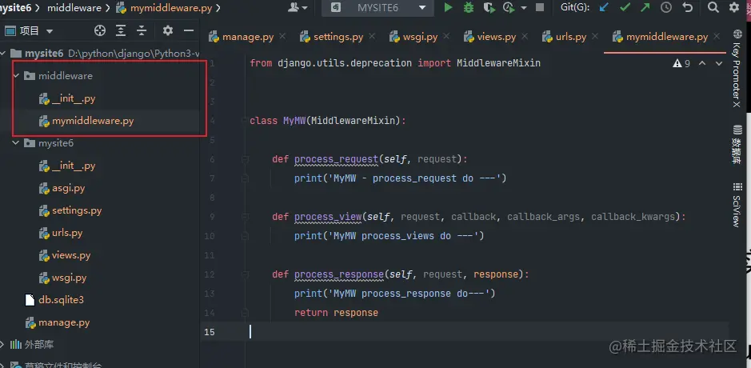Locate opened file with crosshair icon
Viewport: 751px width, 368px height.
100,31
